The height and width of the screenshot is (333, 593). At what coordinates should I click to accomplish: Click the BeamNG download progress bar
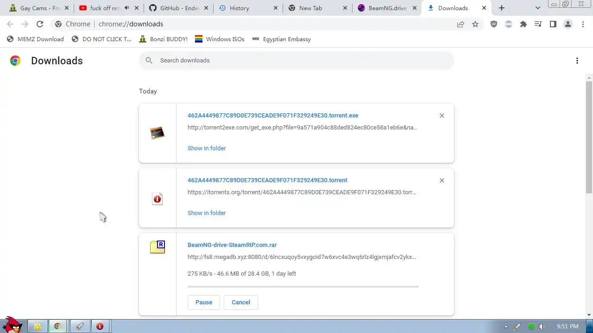(x=303, y=287)
